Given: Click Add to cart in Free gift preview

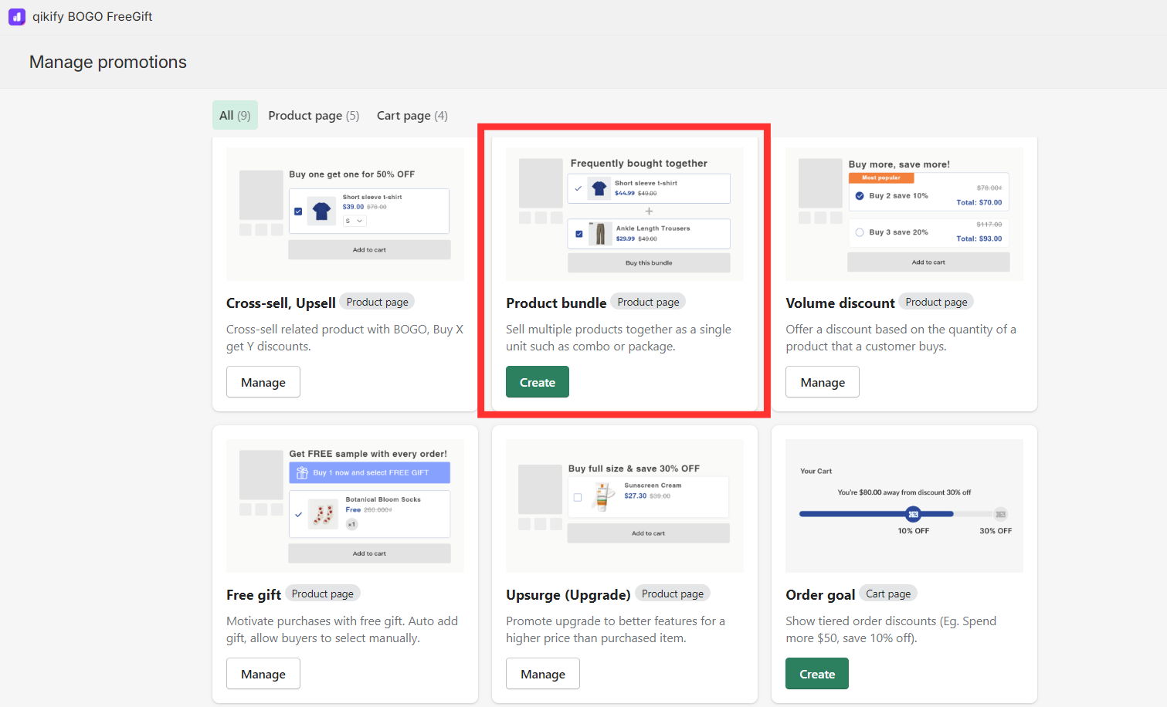Looking at the screenshot, I should [x=369, y=553].
